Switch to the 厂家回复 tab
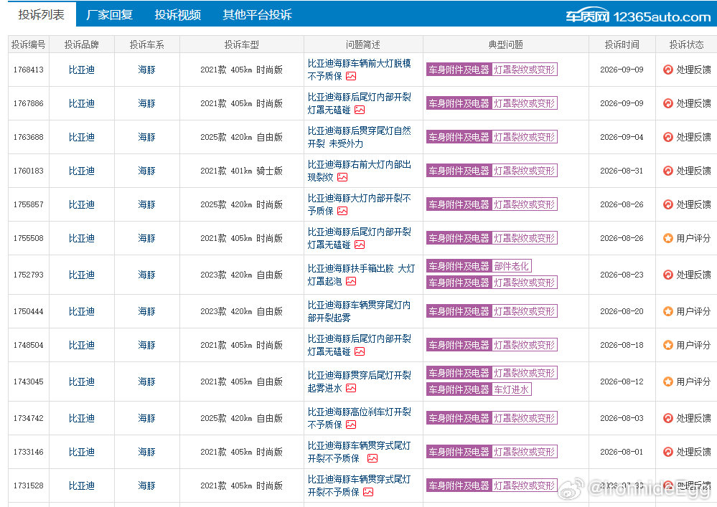This screenshot has height=507, width=717. (109, 14)
